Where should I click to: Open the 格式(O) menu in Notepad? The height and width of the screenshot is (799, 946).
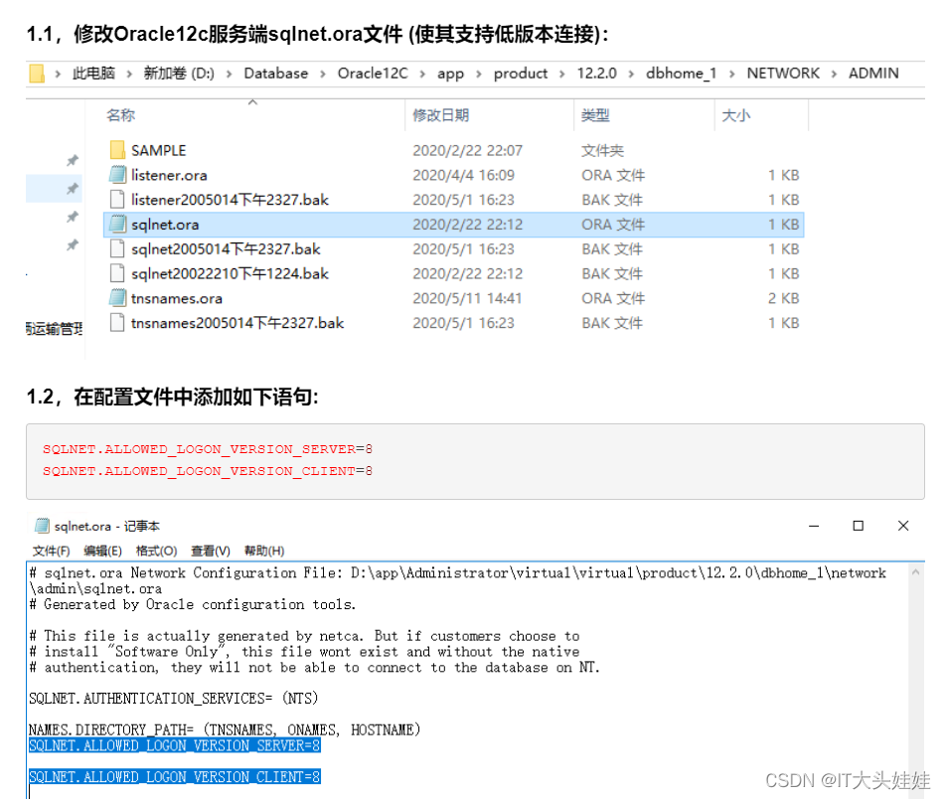click(156, 551)
